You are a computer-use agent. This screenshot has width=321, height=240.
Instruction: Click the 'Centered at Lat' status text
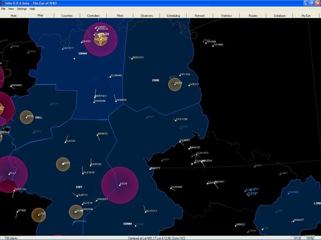[157, 238]
